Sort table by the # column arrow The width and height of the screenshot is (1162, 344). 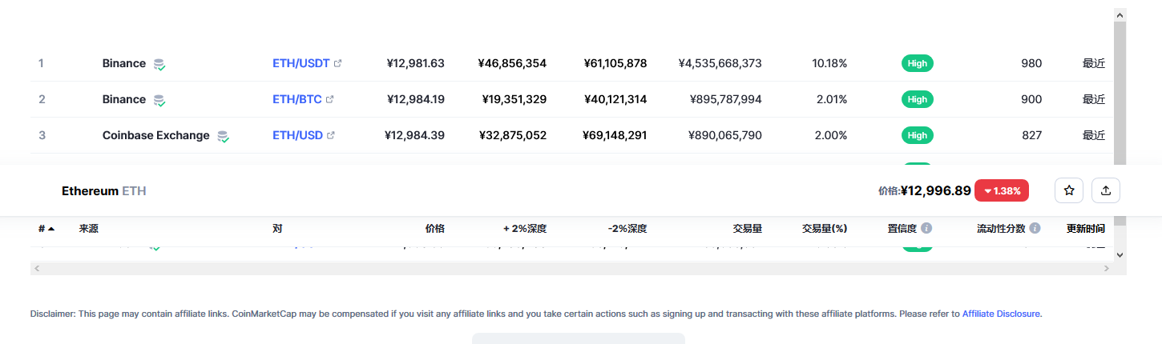(x=51, y=229)
